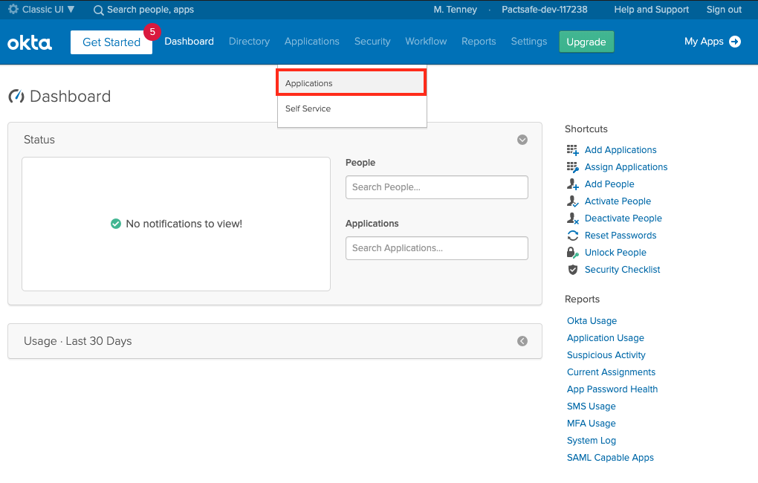The height and width of the screenshot is (483, 758).
Task: Click the Unlock People padlock icon
Action: 573,253
